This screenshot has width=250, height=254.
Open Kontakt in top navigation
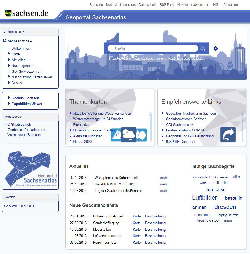point(111,5)
